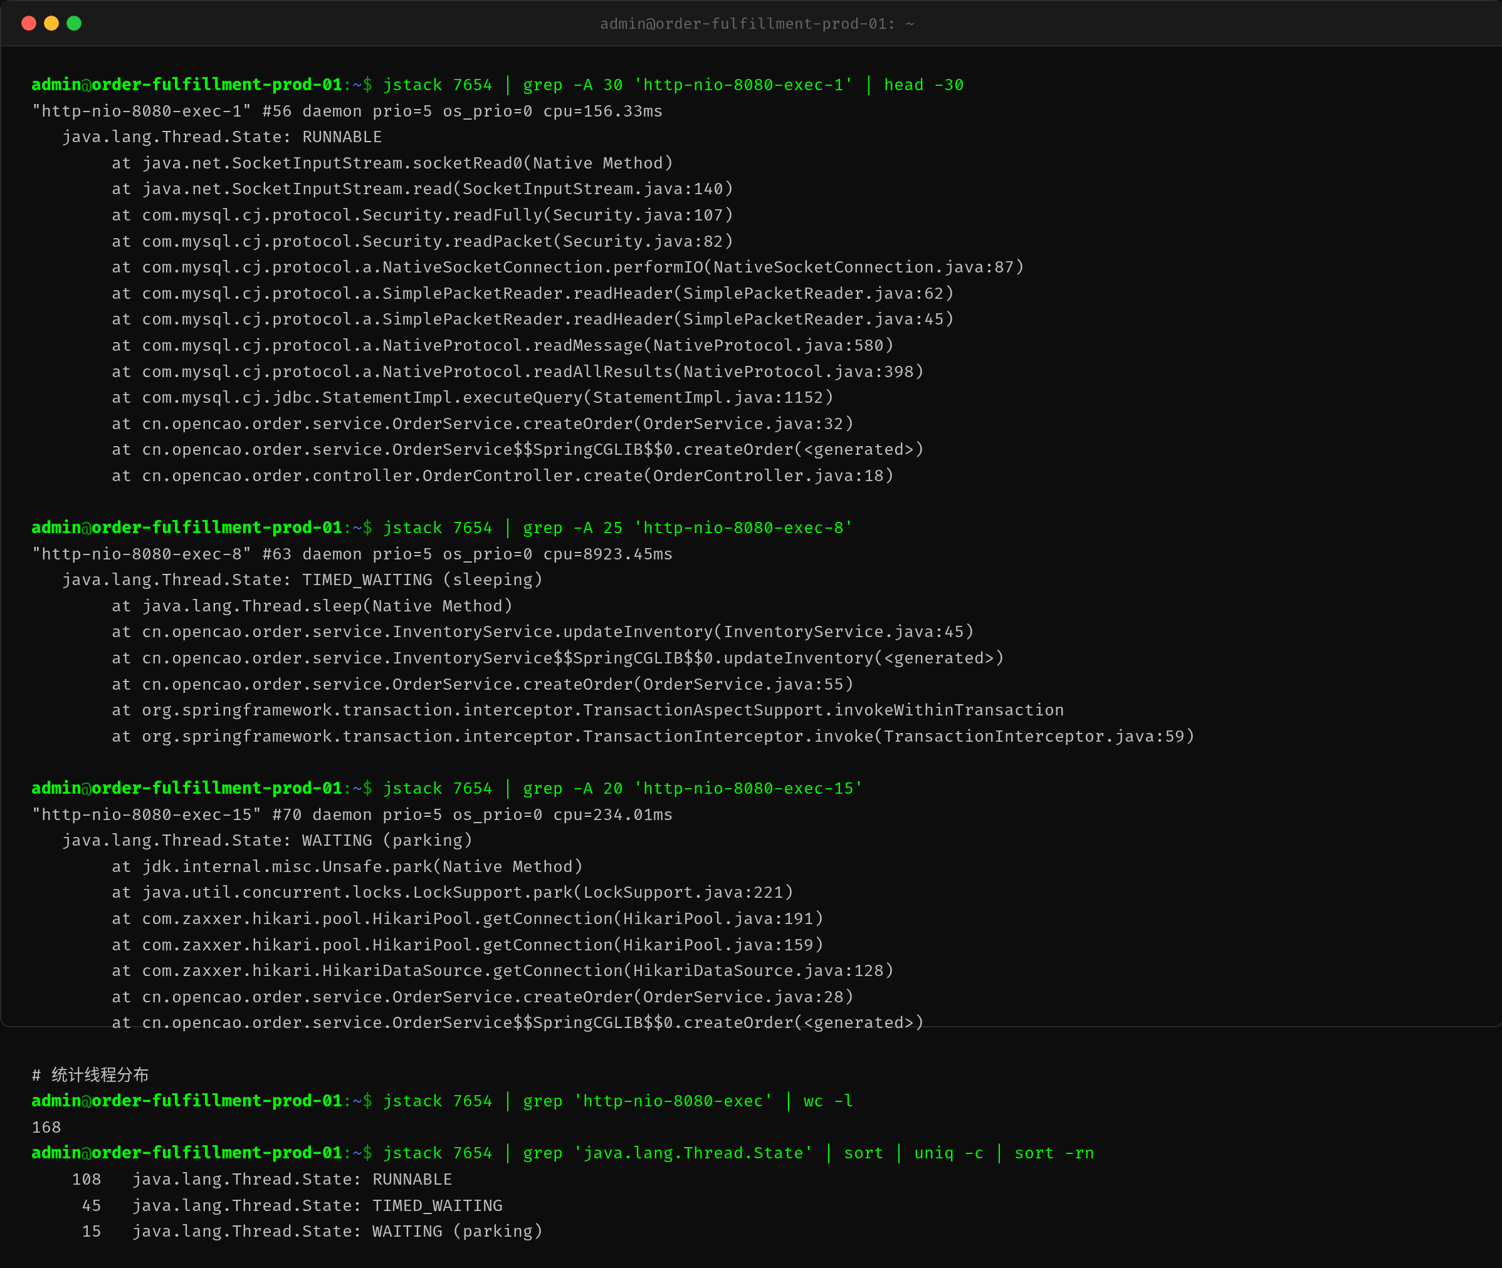The height and width of the screenshot is (1268, 1502).
Task: Click the Unsafe.park(Native Method) frame
Action: coord(347,867)
